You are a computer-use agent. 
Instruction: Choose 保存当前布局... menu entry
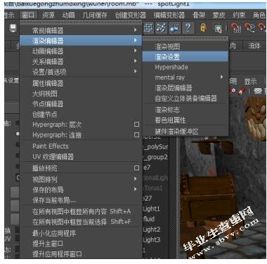point(81,200)
